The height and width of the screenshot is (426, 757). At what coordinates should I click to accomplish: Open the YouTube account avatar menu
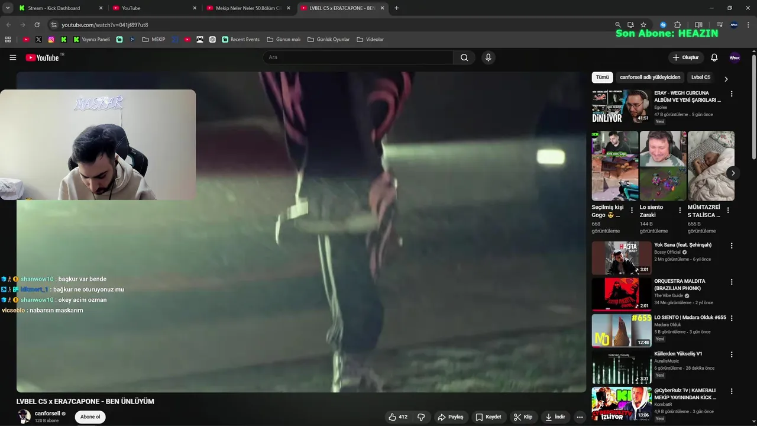click(x=735, y=57)
